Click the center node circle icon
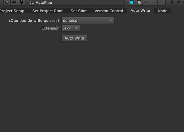 click(7, 2)
